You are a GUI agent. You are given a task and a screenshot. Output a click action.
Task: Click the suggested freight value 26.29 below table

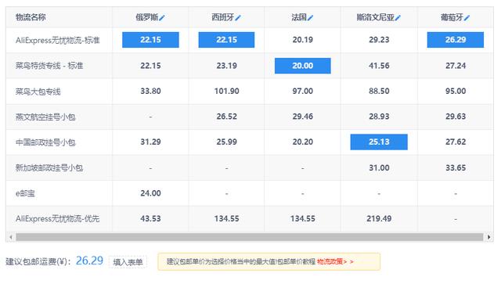(89, 261)
